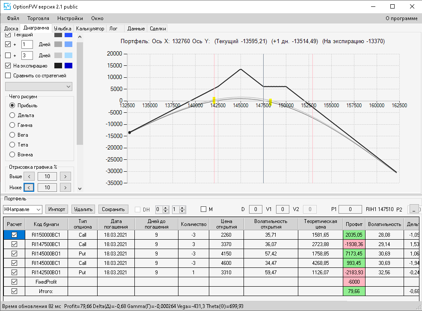Open the strategy comparison dropdown
422x311 pixels.
coord(39,86)
